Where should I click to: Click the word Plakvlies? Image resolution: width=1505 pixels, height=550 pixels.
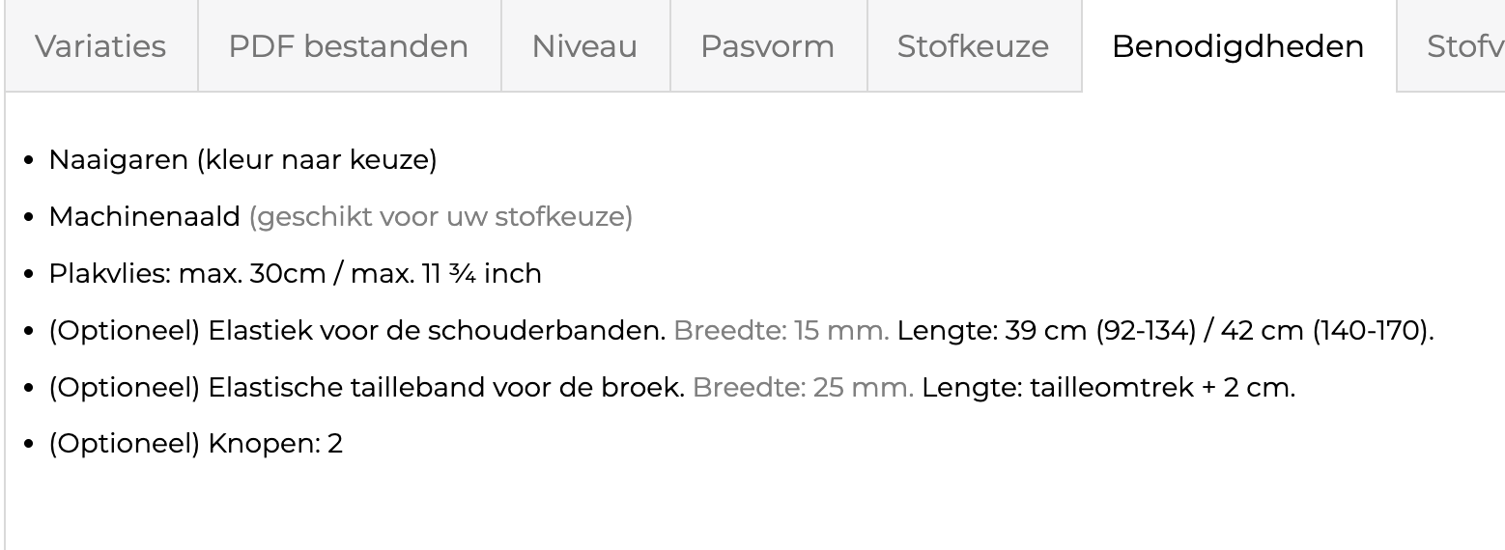point(110,273)
